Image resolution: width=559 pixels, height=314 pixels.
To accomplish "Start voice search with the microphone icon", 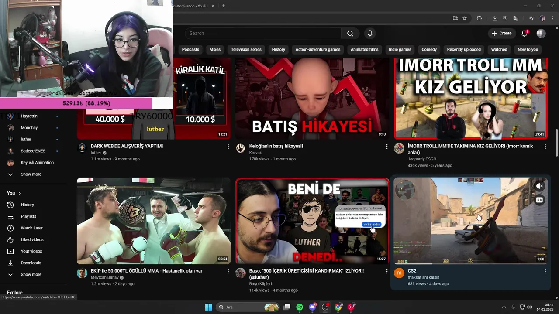I will (370, 33).
